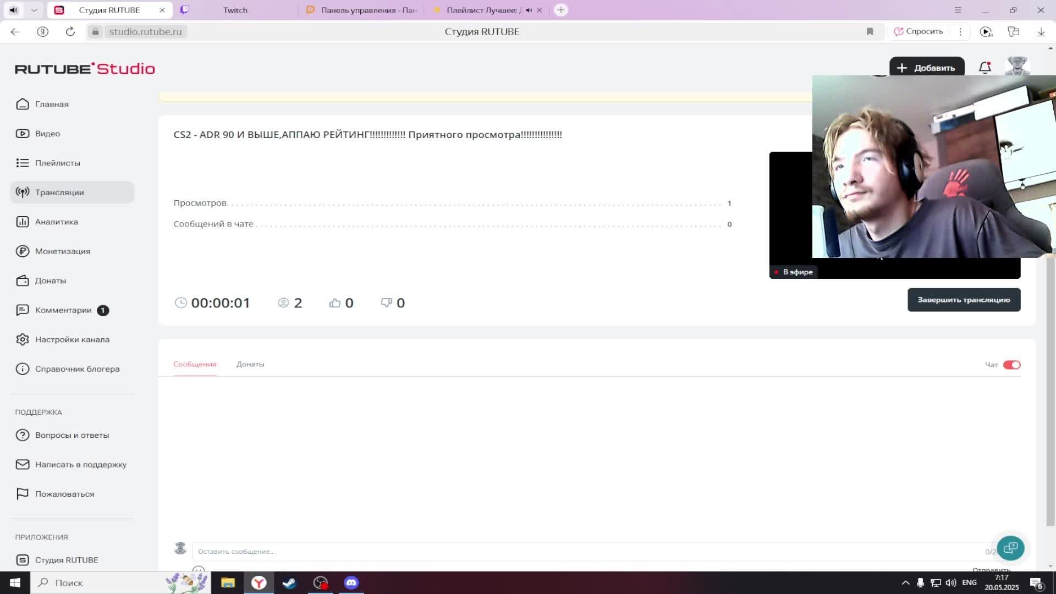Click the dislike thumbs-down icon
Viewport: 1056px width, 594px height.
(x=386, y=303)
